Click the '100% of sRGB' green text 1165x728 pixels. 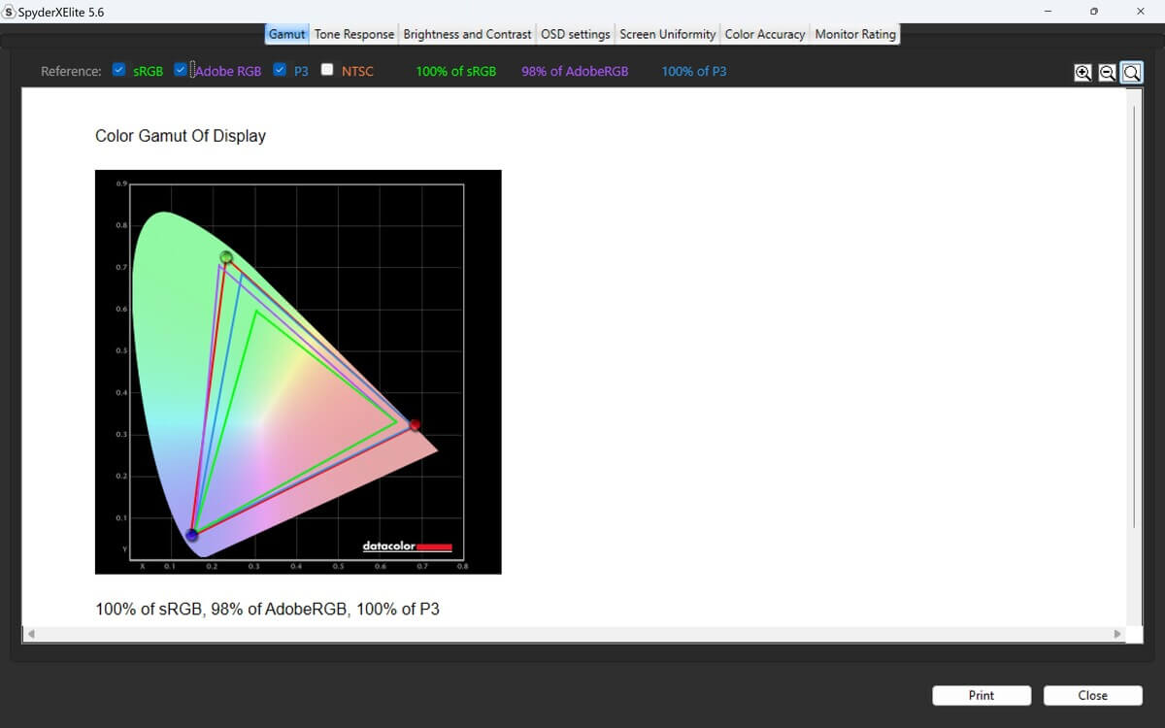point(456,71)
